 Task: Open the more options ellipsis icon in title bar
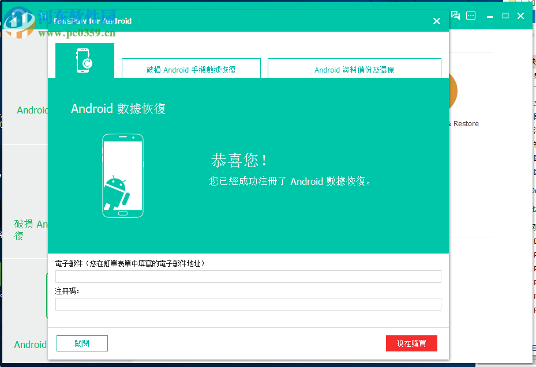tap(471, 16)
